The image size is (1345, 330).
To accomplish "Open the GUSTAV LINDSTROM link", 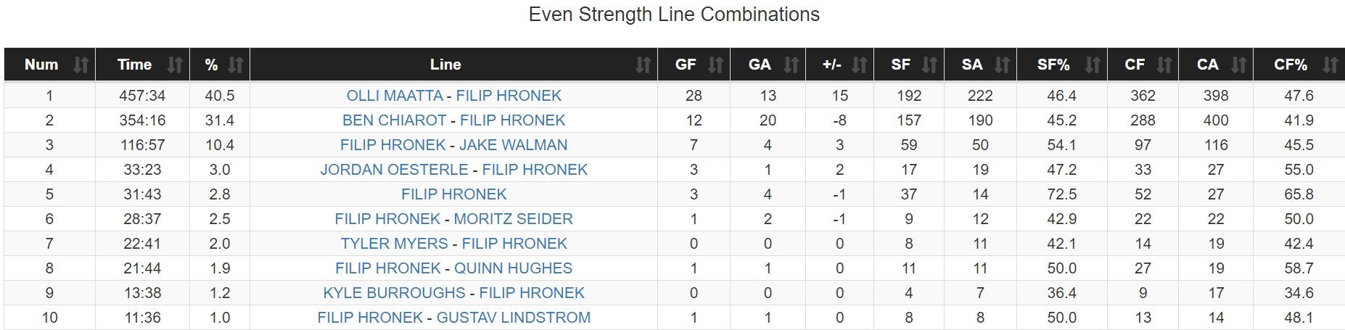I will 513,318.
